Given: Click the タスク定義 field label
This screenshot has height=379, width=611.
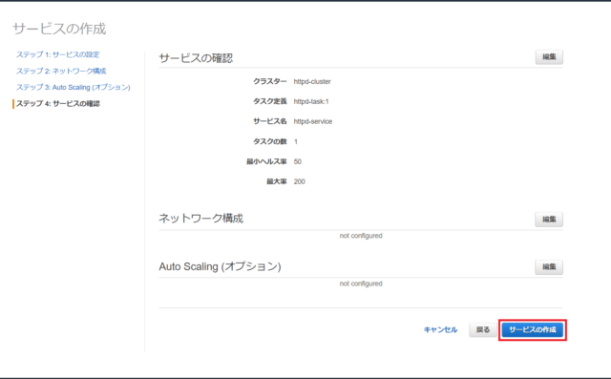Looking at the screenshot, I should tap(269, 101).
